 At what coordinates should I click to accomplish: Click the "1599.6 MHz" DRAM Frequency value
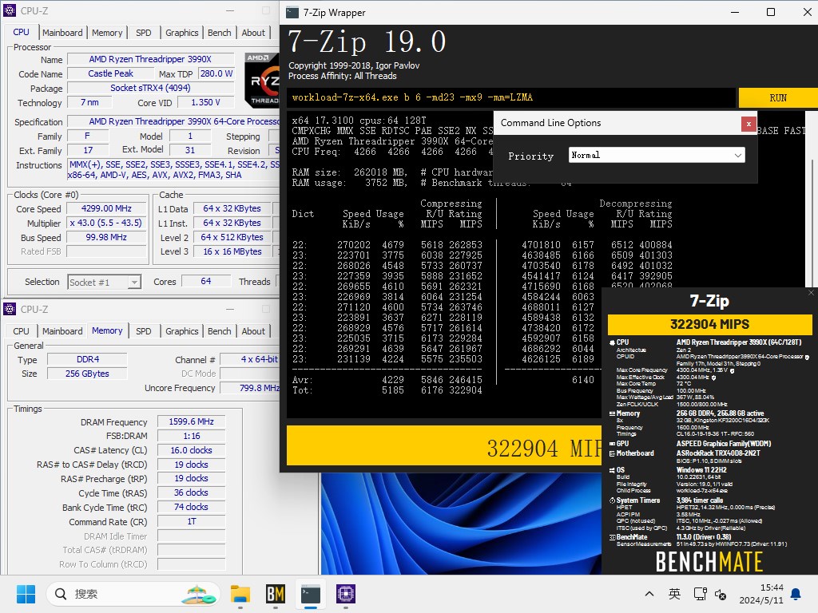[x=192, y=421]
